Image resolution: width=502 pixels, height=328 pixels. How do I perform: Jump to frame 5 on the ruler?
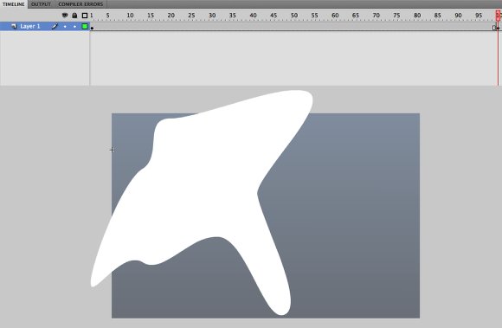pos(108,16)
